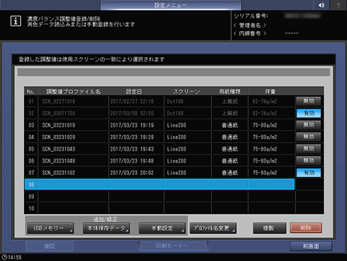
Task: Click the 内線番号 label
Action: point(250,34)
